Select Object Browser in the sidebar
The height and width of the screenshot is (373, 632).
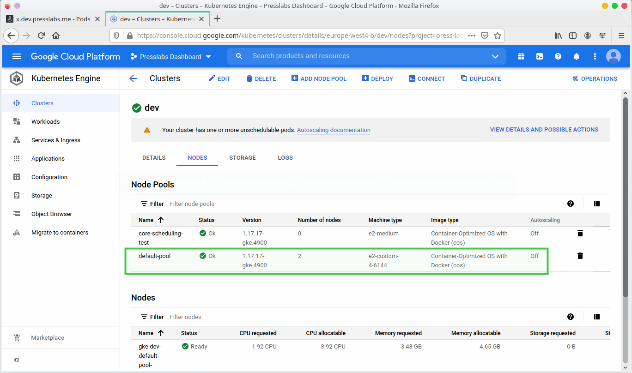(x=60, y=214)
